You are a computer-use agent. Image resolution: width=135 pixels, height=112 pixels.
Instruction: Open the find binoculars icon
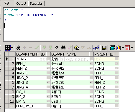63,48
